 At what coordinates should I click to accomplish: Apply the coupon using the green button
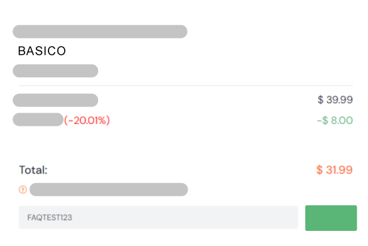point(331,218)
